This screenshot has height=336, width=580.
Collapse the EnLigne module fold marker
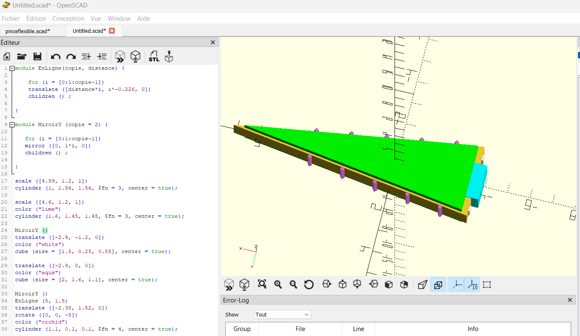click(x=12, y=68)
